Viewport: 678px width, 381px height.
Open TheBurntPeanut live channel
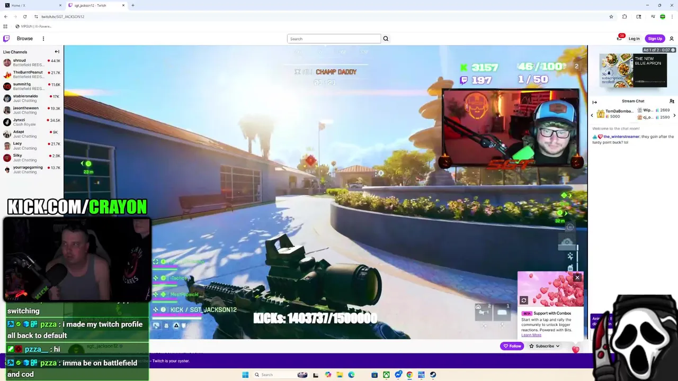coord(32,74)
